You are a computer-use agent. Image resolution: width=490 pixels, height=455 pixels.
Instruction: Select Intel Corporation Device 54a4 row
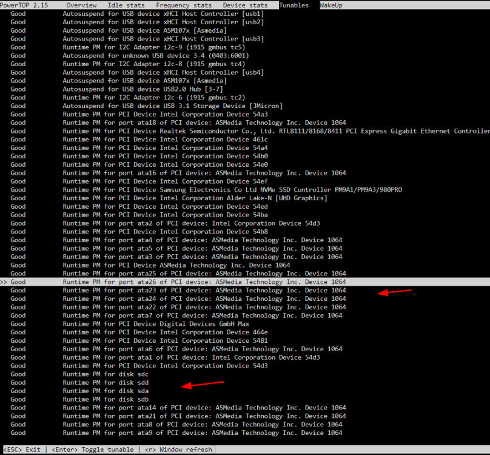pyautogui.click(x=245, y=148)
